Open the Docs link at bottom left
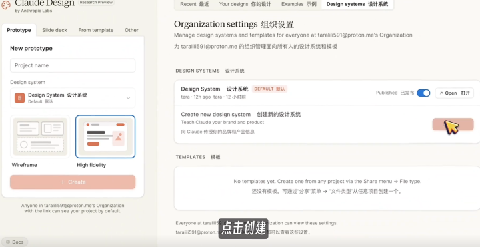The height and width of the screenshot is (247, 480). tap(15, 242)
